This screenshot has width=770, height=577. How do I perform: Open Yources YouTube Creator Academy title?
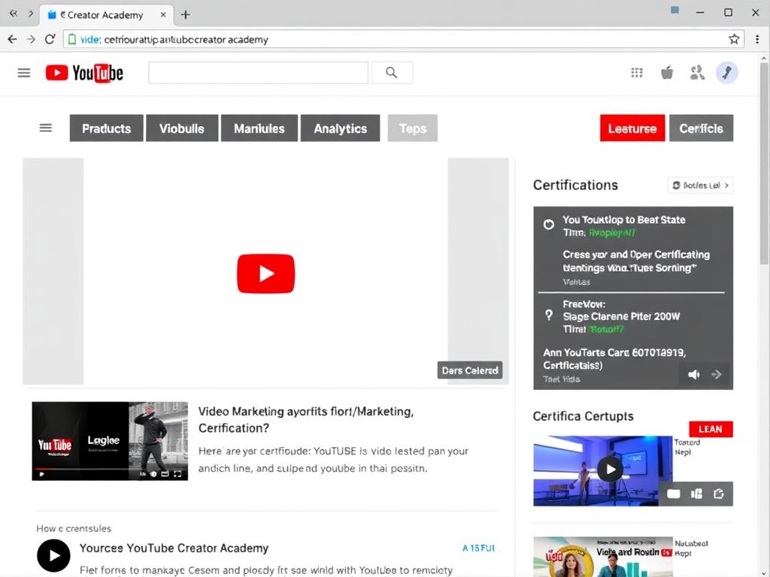pyautogui.click(x=174, y=548)
